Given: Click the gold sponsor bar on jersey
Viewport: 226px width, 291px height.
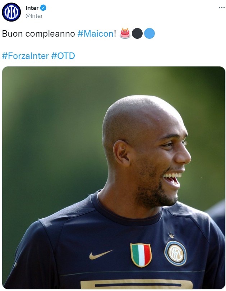Looking at the screenshot, I should pos(137,284).
